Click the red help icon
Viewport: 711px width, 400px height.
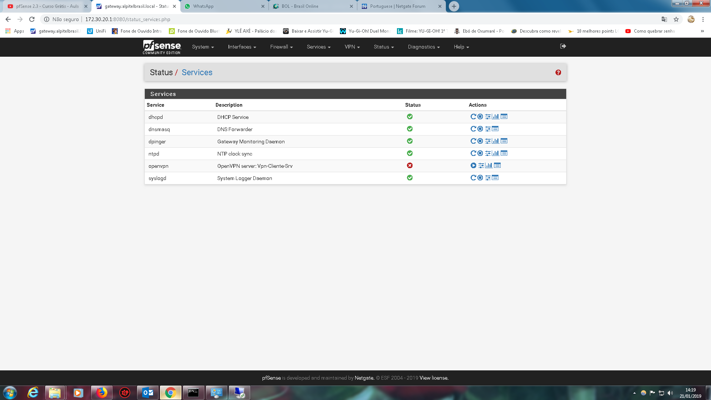(558, 73)
